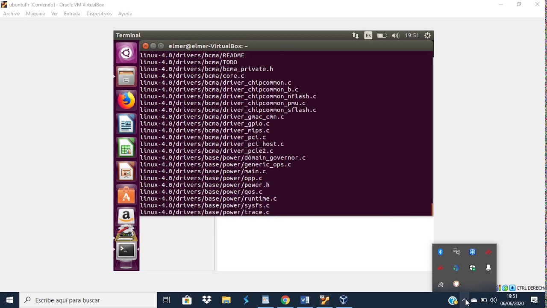Image resolution: width=547 pixels, height=308 pixels.
Task: Switch to VirtualBox on taskbar
Action: 344,300
